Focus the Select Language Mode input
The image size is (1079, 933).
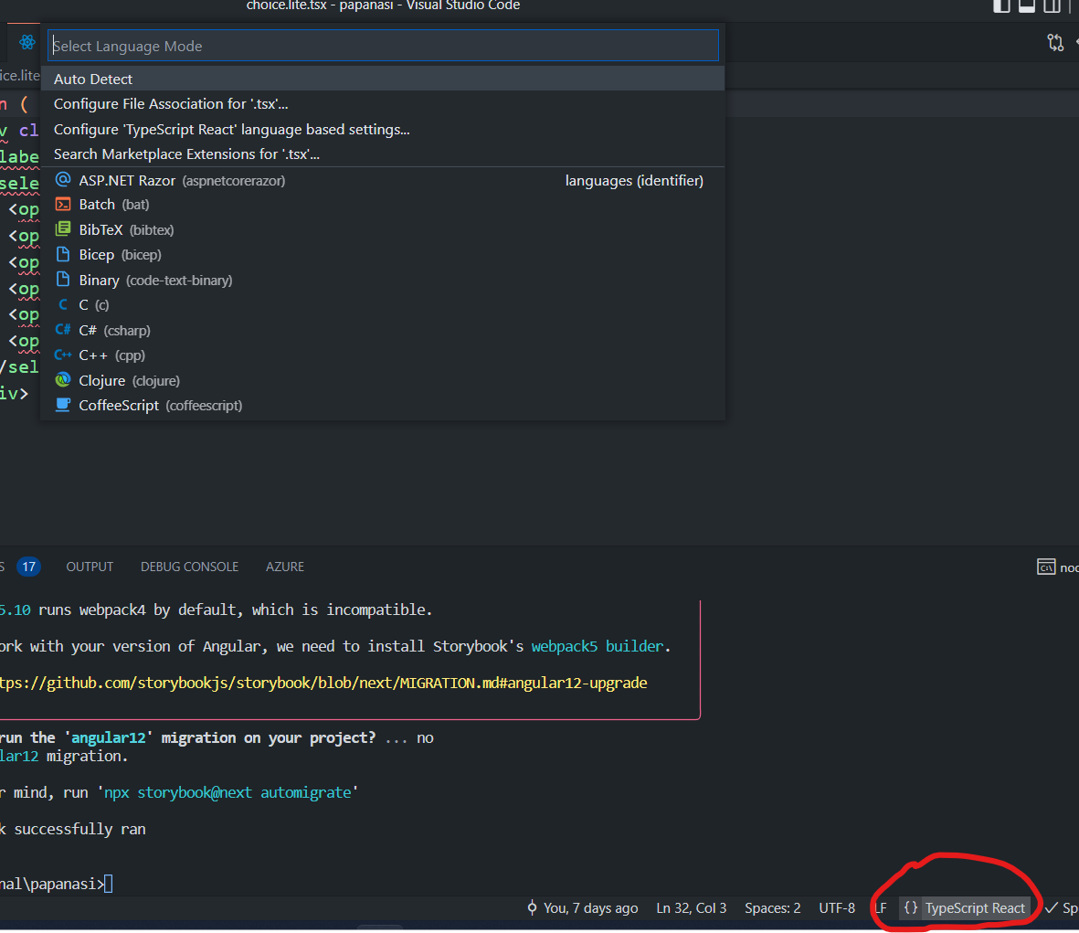(x=384, y=46)
